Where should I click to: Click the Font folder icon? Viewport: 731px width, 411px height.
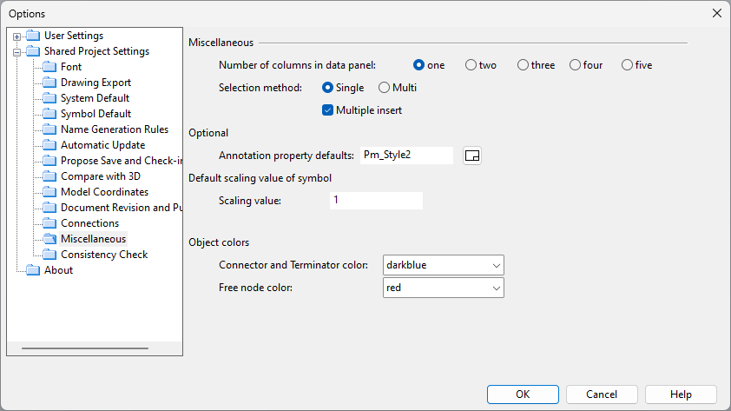(x=49, y=67)
